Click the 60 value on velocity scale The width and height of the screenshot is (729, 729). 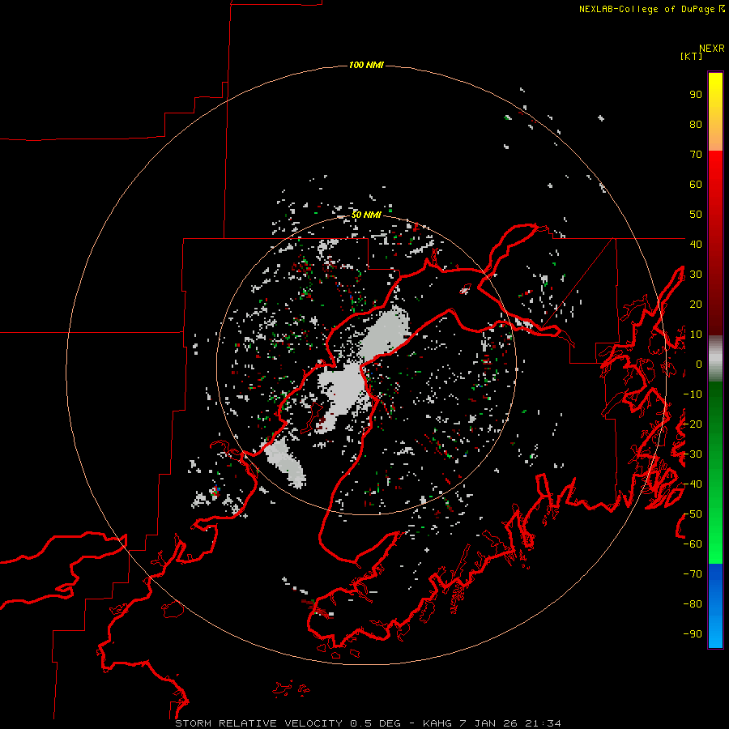click(696, 185)
